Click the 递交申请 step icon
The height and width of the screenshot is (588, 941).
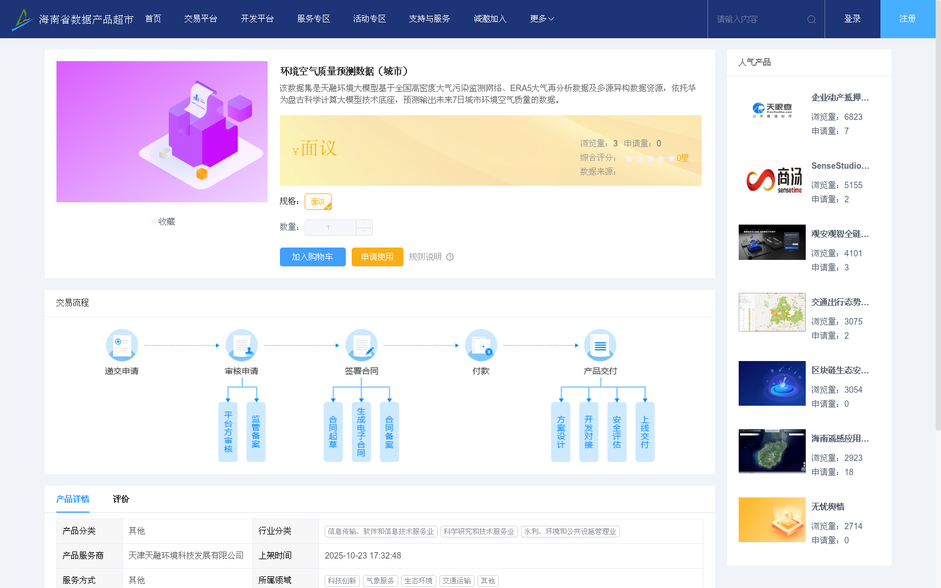[x=122, y=345]
